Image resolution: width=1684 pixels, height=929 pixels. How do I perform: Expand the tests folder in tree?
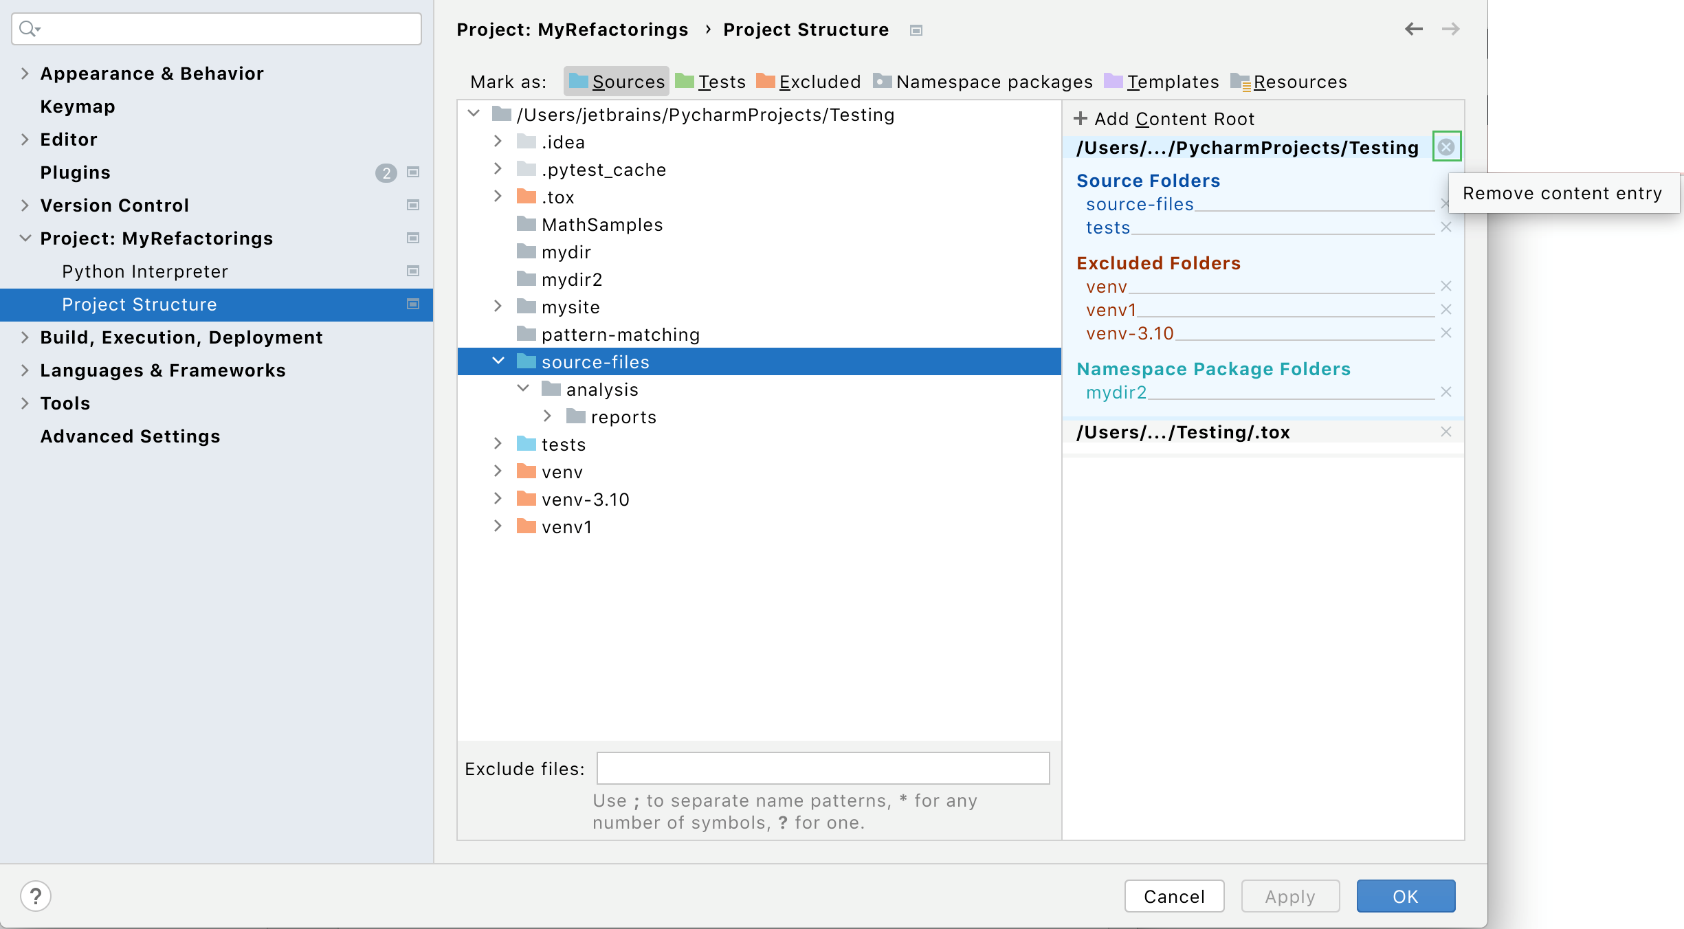click(496, 444)
